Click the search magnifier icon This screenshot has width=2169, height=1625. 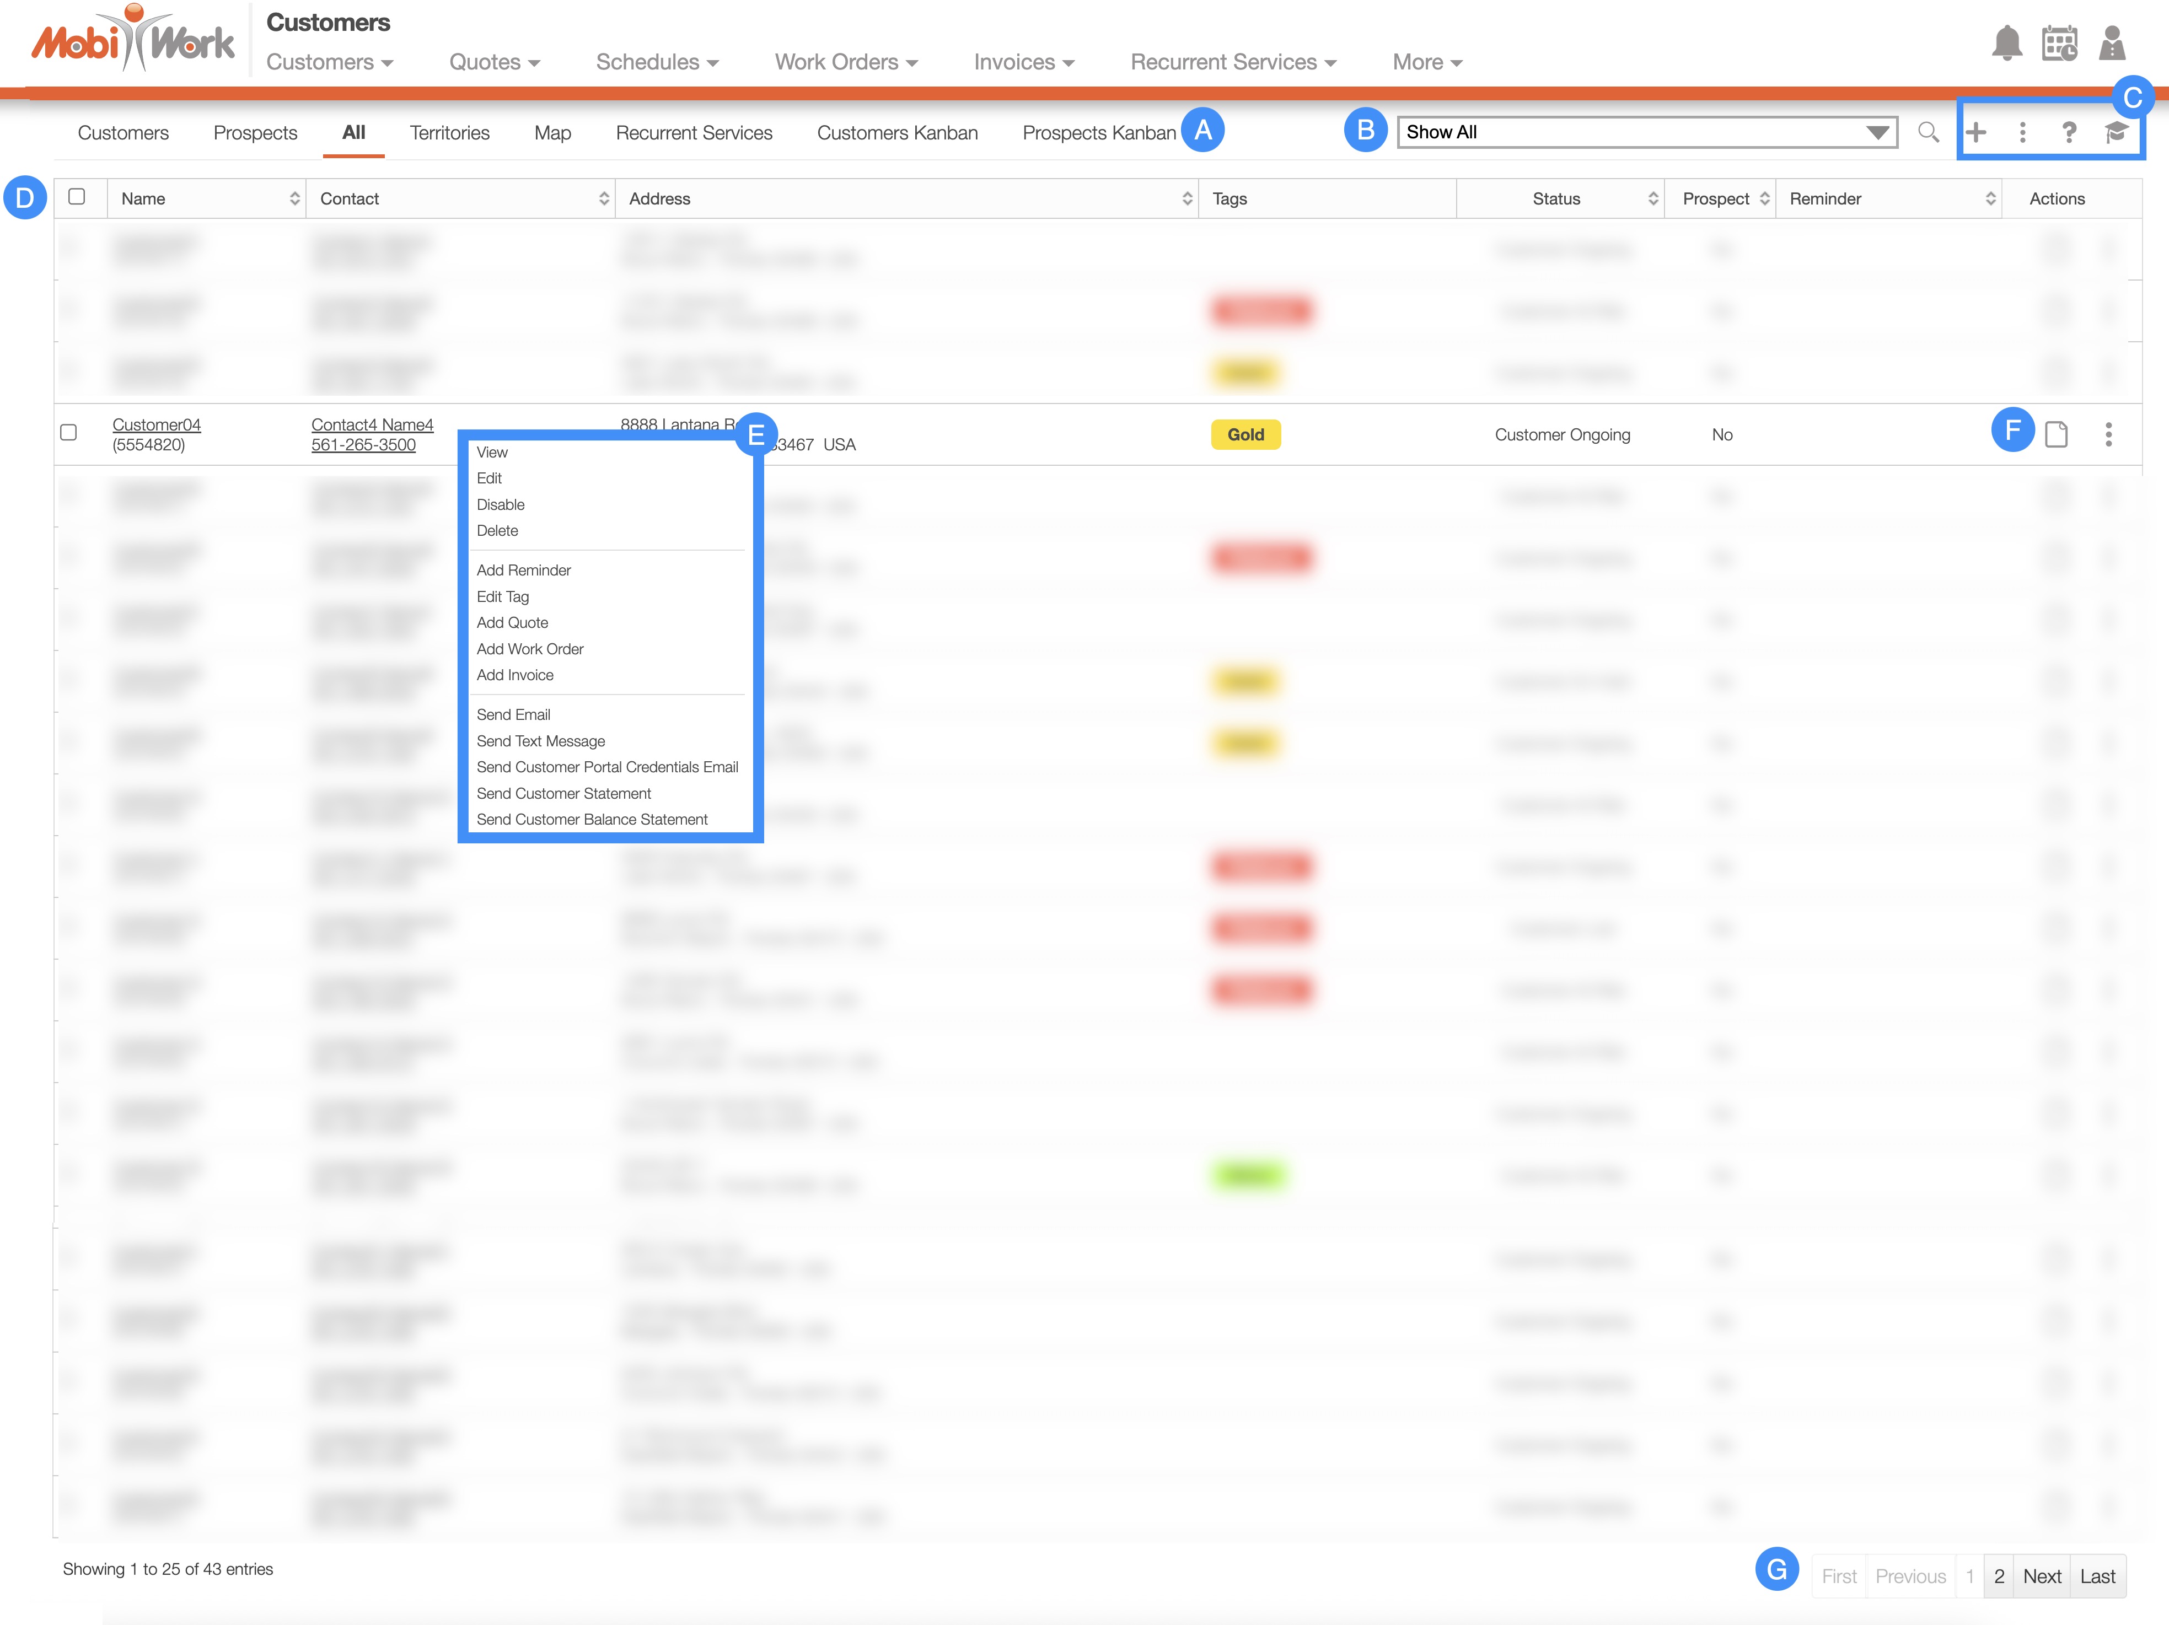tap(1928, 132)
